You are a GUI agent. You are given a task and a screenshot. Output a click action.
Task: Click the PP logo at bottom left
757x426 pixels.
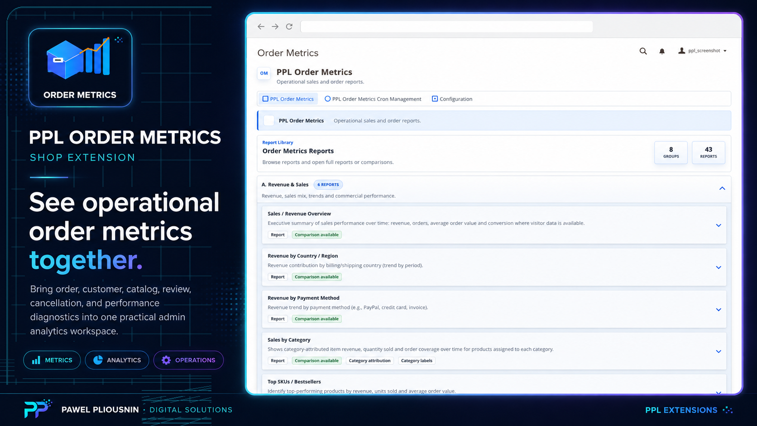38,409
